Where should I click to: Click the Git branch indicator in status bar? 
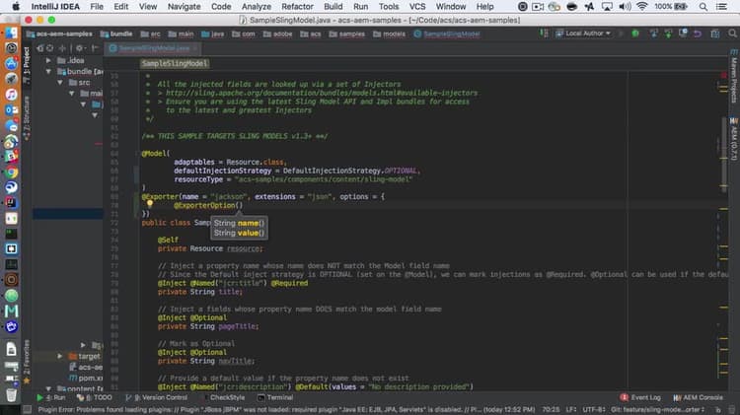[658, 410]
